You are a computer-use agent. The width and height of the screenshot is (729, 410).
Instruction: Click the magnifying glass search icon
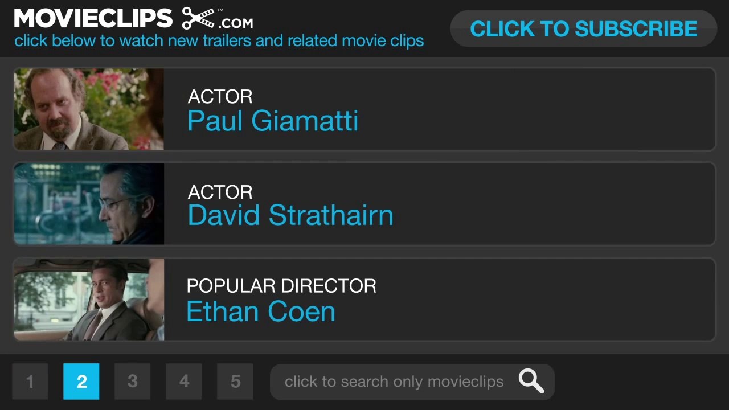(531, 381)
